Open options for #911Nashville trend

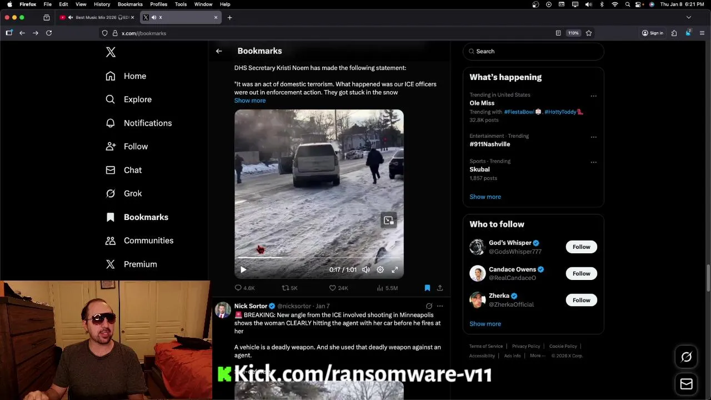593,137
